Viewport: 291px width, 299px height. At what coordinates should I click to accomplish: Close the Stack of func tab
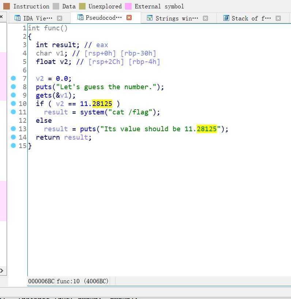[x=278, y=18]
